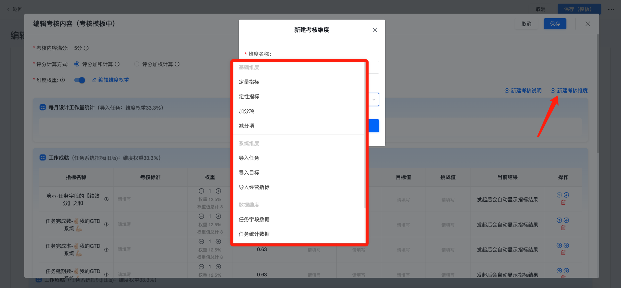Click the 每月设计工作量统计 section icon

[x=43, y=107]
